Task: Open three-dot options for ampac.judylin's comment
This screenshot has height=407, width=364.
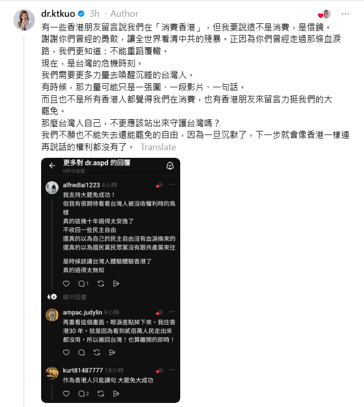Action: pyautogui.click(x=172, y=312)
